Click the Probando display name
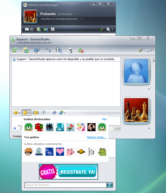Viewport: 166px width, 193px height. pyautogui.click(x=48, y=14)
